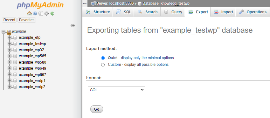This screenshot has width=270, height=118.
Task: Expand the example_wp649 database node
Action: (10, 68)
